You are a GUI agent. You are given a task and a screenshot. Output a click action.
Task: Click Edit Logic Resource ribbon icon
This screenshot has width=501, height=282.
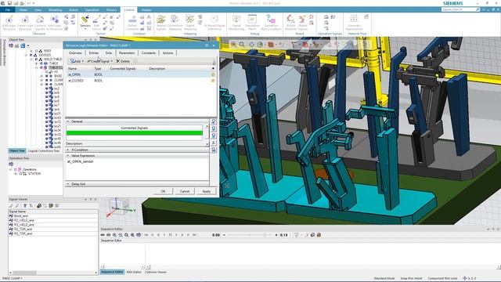9,23
